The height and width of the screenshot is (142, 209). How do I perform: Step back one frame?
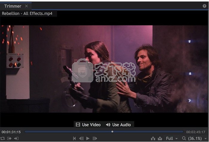[x=81, y=138]
